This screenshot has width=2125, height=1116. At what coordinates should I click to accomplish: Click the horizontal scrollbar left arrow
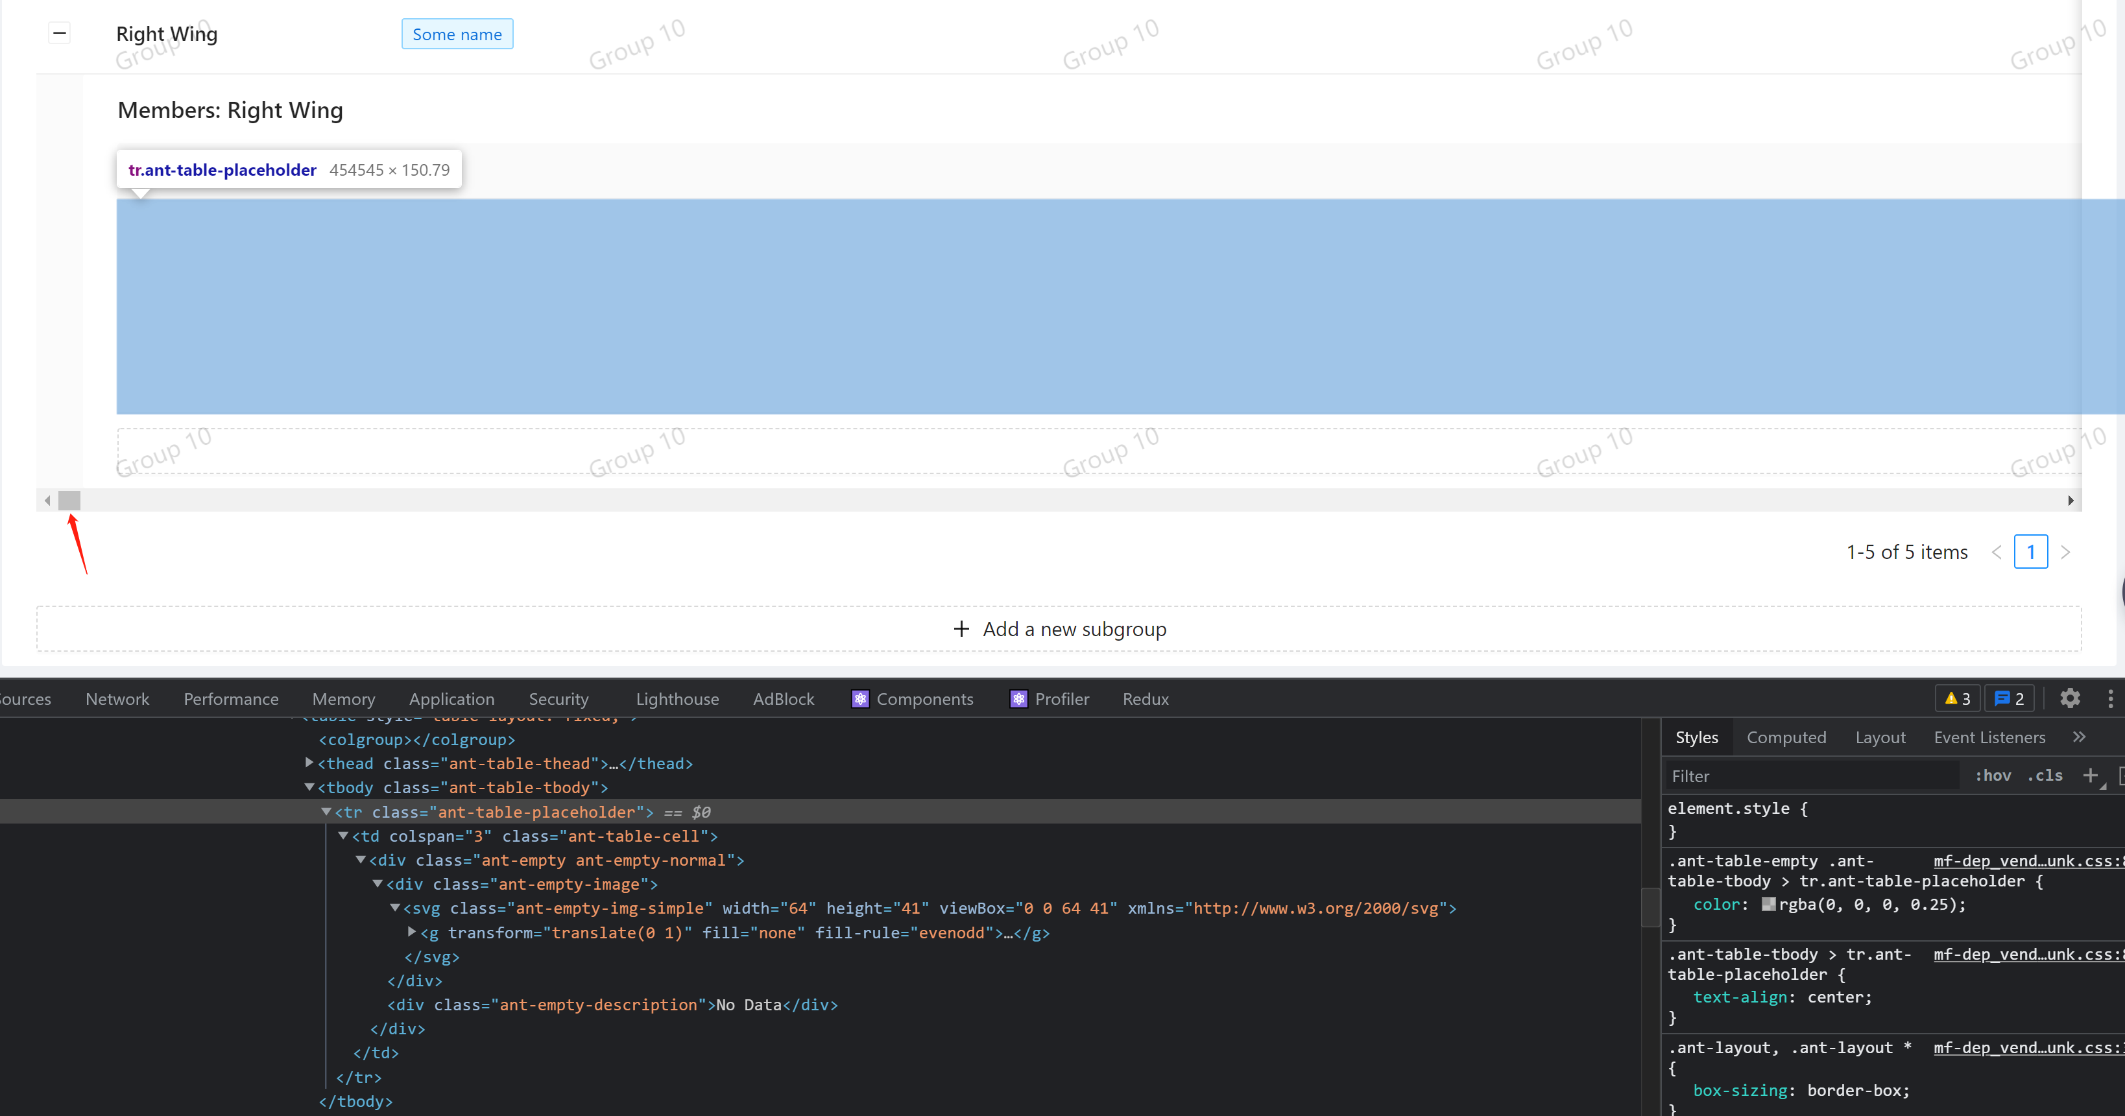tap(47, 501)
